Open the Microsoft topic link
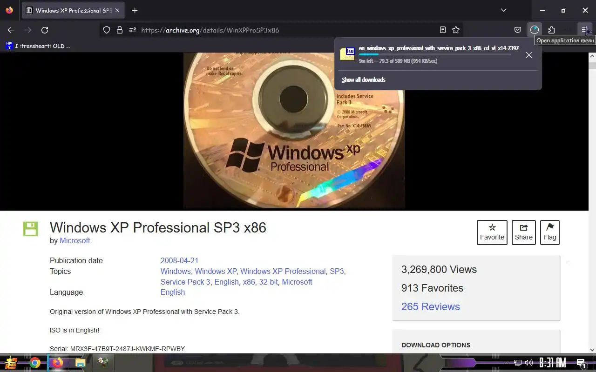This screenshot has width=596, height=372. [x=297, y=282]
